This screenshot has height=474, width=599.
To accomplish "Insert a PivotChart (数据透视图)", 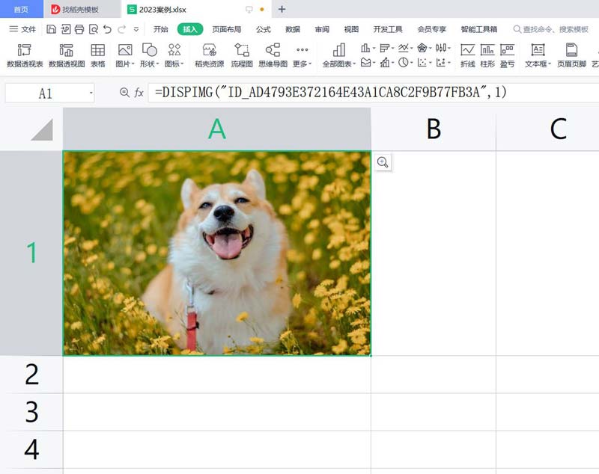I will point(67,55).
